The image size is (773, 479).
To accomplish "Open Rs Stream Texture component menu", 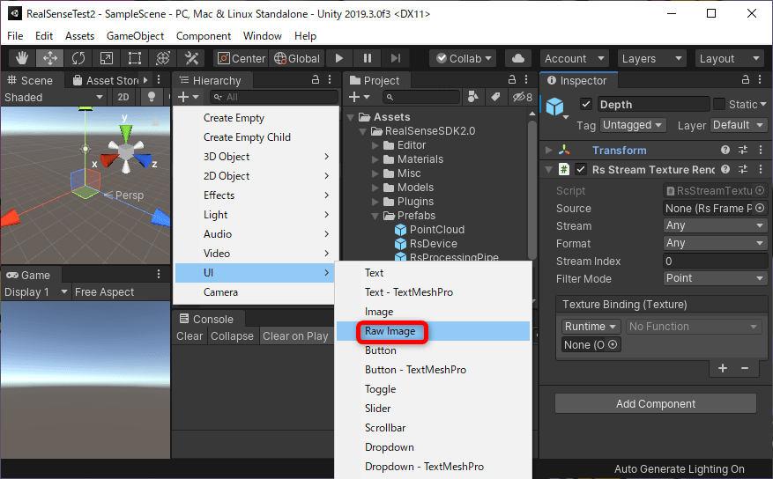I will [761, 169].
